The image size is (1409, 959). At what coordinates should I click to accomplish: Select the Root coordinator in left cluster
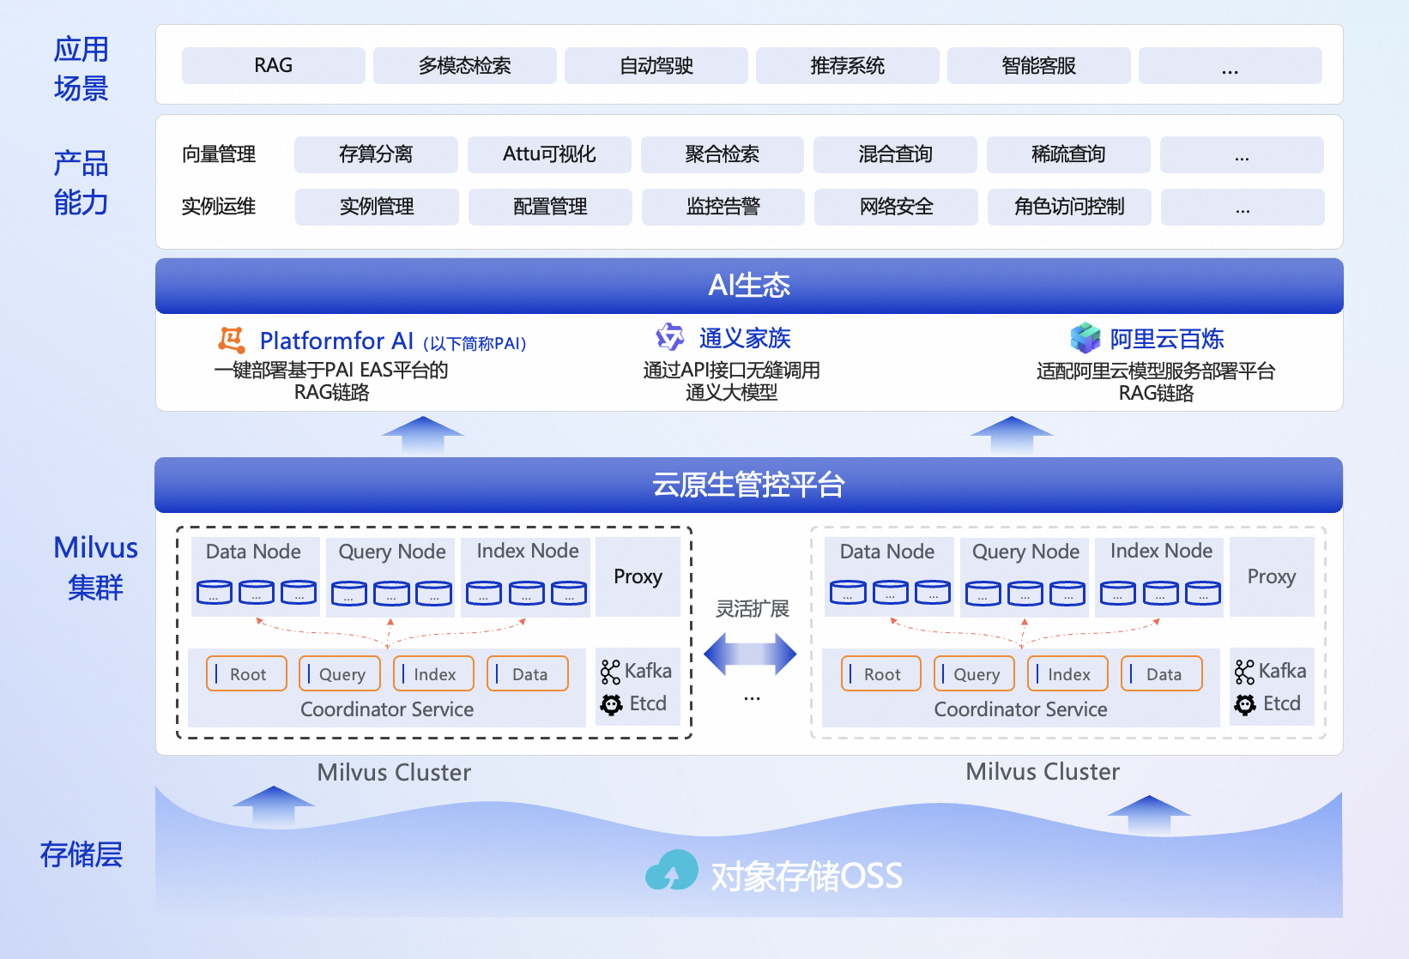click(x=247, y=673)
